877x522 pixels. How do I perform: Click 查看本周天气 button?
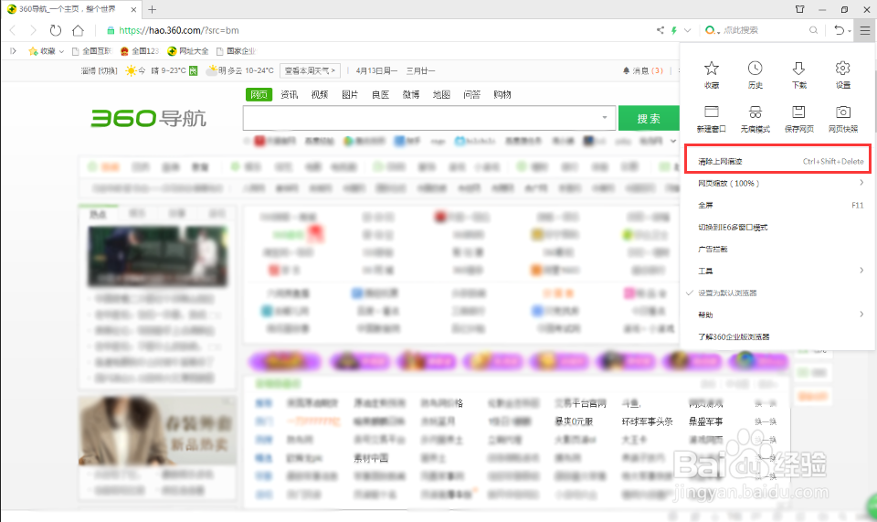(311, 70)
